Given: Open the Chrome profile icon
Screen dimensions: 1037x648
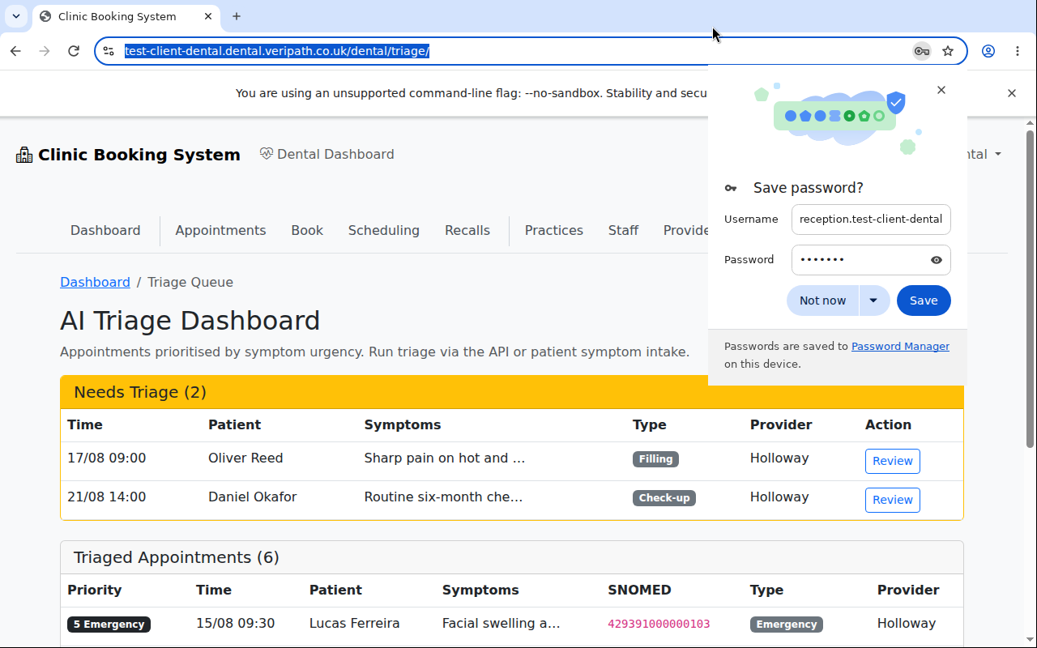Looking at the screenshot, I should click(988, 51).
